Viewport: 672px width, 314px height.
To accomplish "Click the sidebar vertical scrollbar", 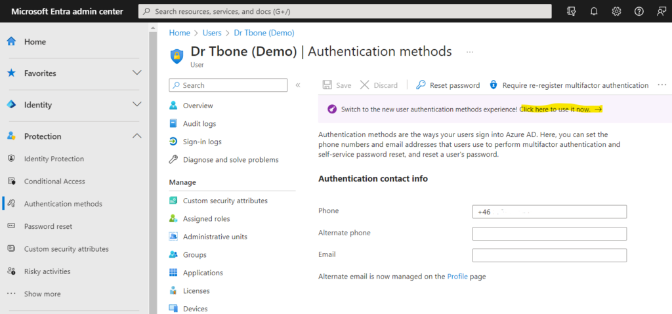I will pos(153,171).
